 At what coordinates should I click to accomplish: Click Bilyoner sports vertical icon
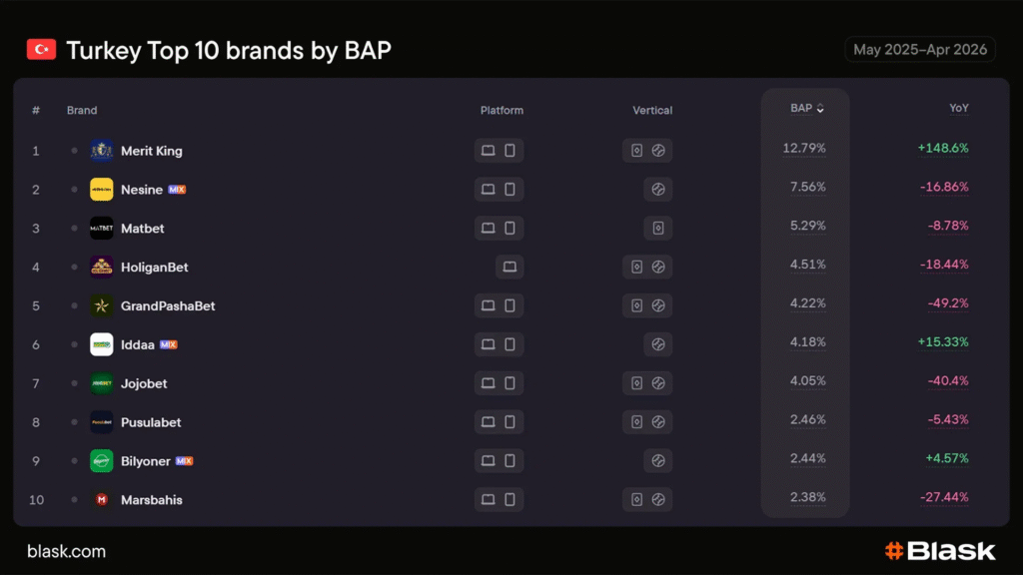tap(658, 461)
